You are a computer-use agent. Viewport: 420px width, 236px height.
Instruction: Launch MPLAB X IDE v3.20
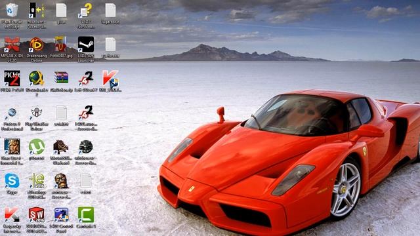click(12, 44)
